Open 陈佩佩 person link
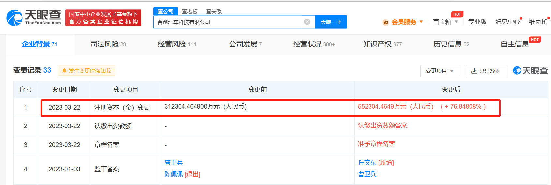This screenshot has width=551, height=185. click(x=174, y=174)
